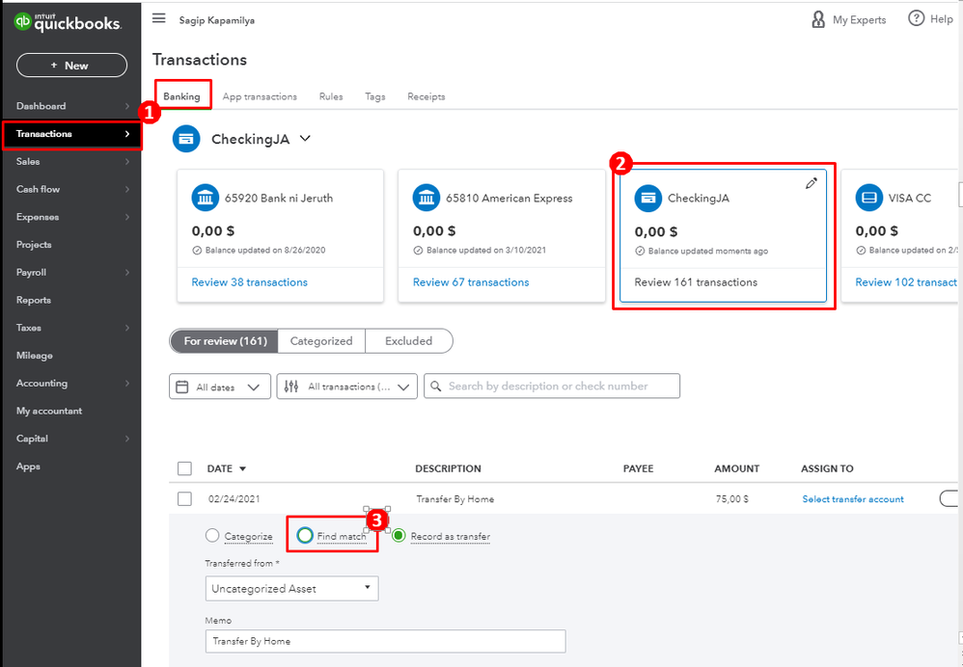Open Apps in the sidebar
The width and height of the screenshot is (963, 667).
[28, 467]
